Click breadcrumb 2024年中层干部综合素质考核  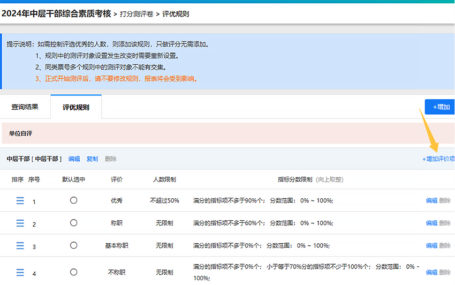(56, 13)
